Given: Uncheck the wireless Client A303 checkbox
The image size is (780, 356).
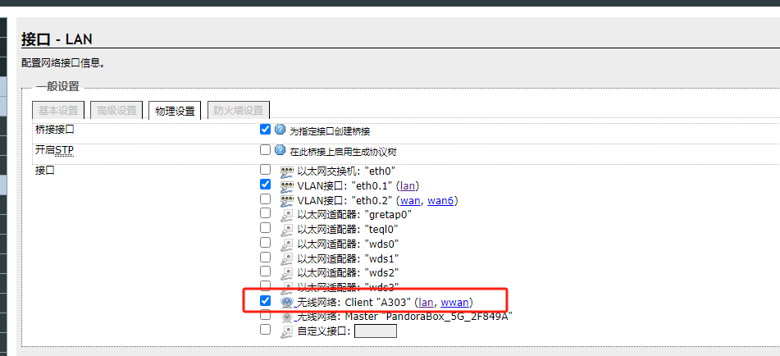Looking at the screenshot, I should (x=265, y=301).
